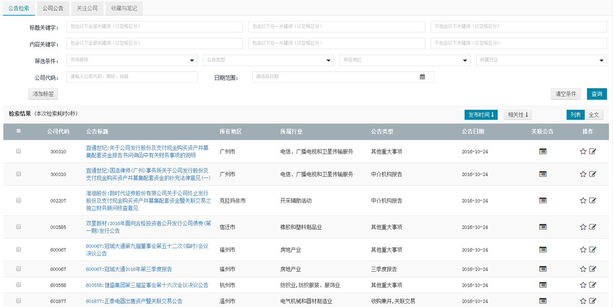Write note for 002207 准油股份 row
This screenshot has height=307, width=613.
pyautogui.click(x=593, y=201)
